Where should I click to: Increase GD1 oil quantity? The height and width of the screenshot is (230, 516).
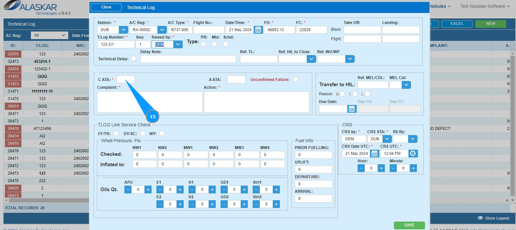tap(244, 190)
